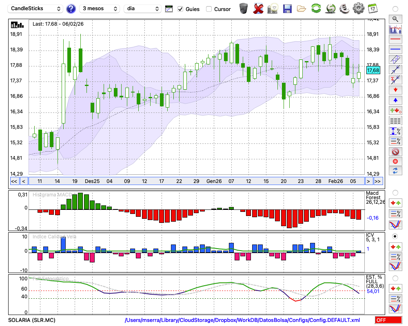The width and height of the screenshot is (408, 326).
Task: Toggle the red OFF switch
Action: tap(388, 320)
